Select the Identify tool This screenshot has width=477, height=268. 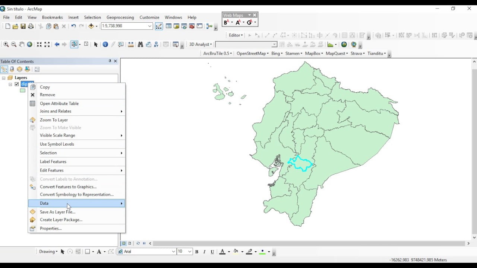105,44
